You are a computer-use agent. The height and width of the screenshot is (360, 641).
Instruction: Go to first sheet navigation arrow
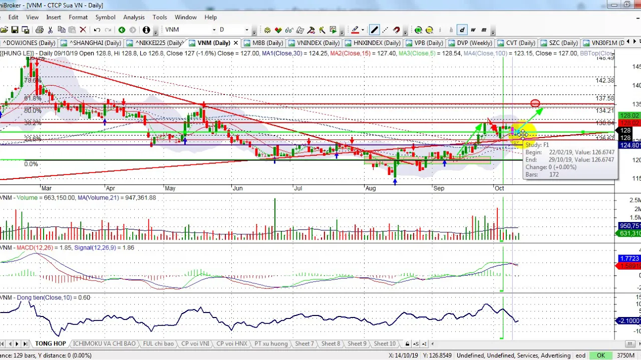(x=2, y=343)
